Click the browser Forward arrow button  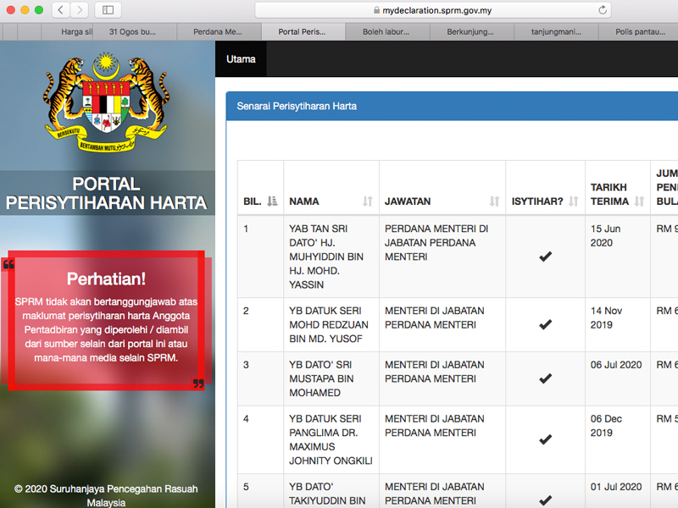(x=81, y=10)
